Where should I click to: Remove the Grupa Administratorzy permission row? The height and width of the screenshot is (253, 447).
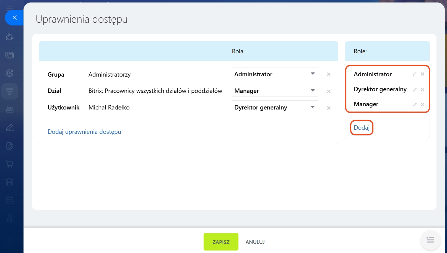(329, 74)
